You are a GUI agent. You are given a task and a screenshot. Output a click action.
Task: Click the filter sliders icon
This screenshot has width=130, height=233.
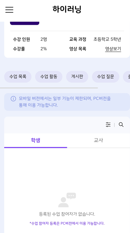(x=108, y=125)
